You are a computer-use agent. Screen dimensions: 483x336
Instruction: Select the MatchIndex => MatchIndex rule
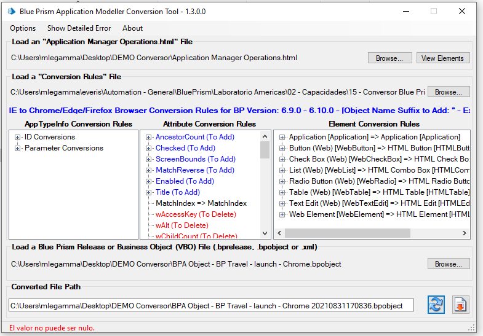[201, 203]
